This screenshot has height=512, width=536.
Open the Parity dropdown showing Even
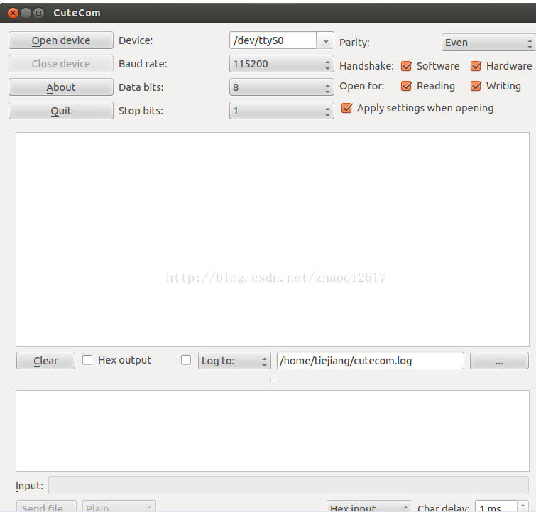click(x=489, y=43)
